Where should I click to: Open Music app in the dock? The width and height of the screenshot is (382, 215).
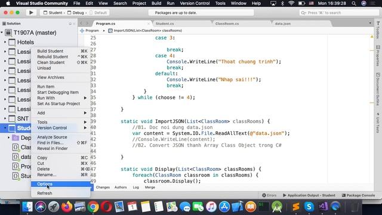(211, 207)
